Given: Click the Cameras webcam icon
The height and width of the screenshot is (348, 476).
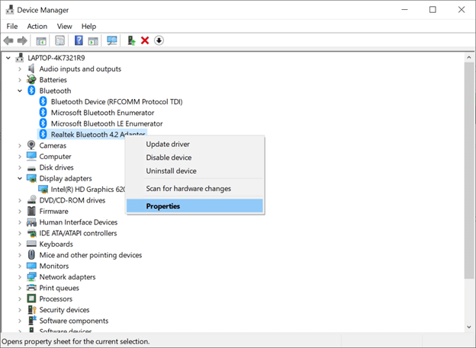Looking at the screenshot, I should click(31, 145).
